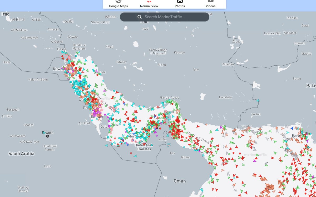Click the Search MarineTraffic field
316x197 pixels.
(x=165, y=17)
